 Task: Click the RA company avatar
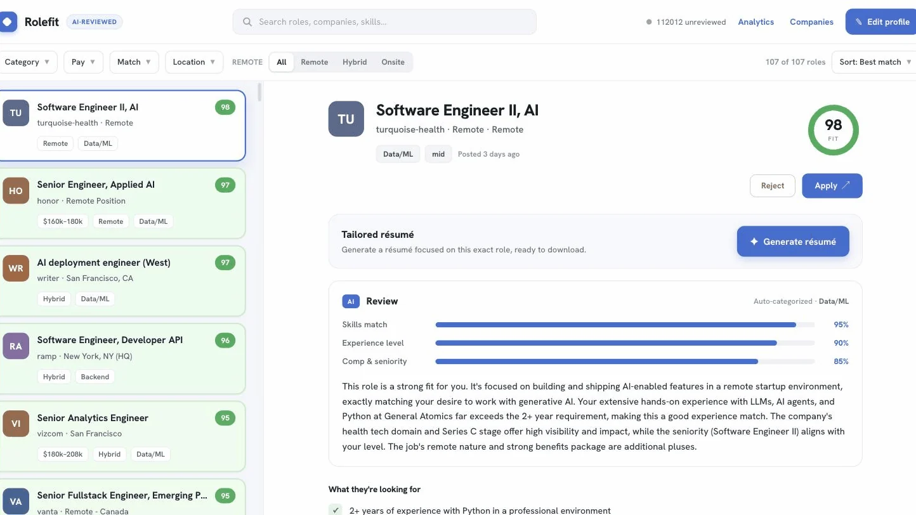click(x=16, y=346)
